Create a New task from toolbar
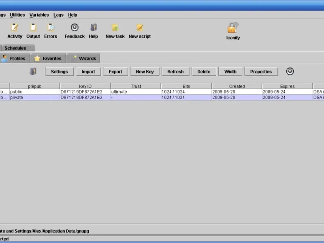The width and height of the screenshot is (324, 243). tap(115, 28)
